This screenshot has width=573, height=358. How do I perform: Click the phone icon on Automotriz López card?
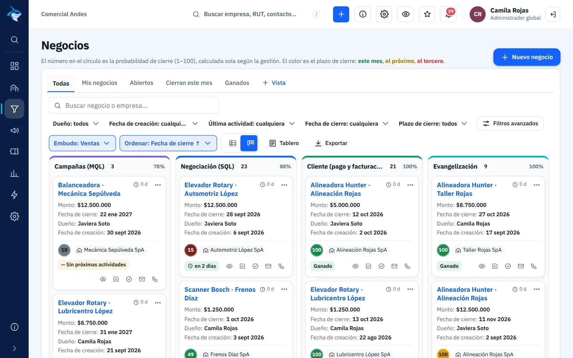point(281,266)
